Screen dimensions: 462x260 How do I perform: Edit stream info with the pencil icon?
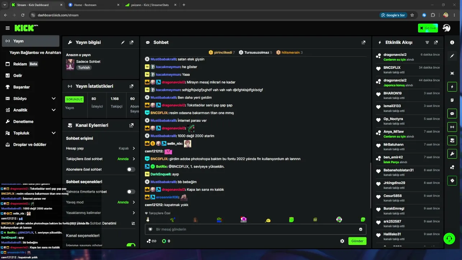123,43
